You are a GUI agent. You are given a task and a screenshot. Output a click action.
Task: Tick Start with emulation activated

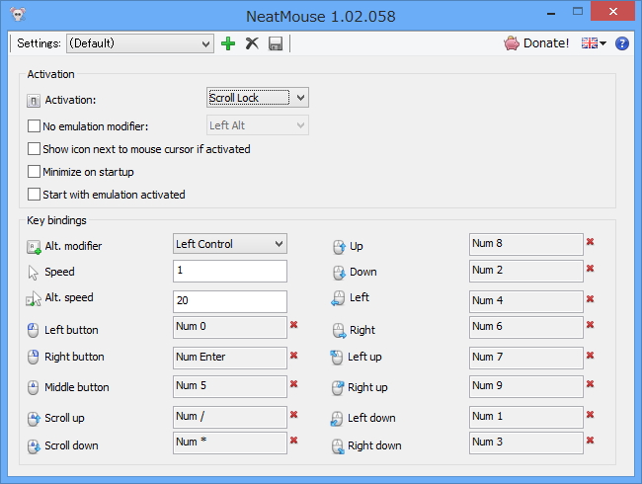pyautogui.click(x=34, y=194)
